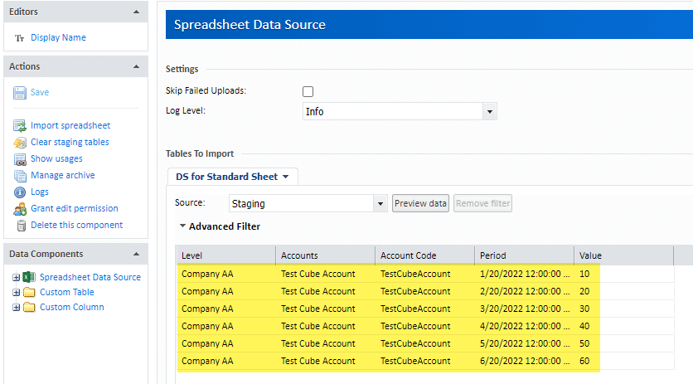This screenshot has height=384, width=693.
Task: Collapse the Actions panel
Action: pos(136,66)
